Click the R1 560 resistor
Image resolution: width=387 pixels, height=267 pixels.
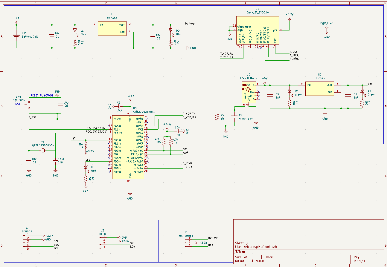click(x=75, y=43)
